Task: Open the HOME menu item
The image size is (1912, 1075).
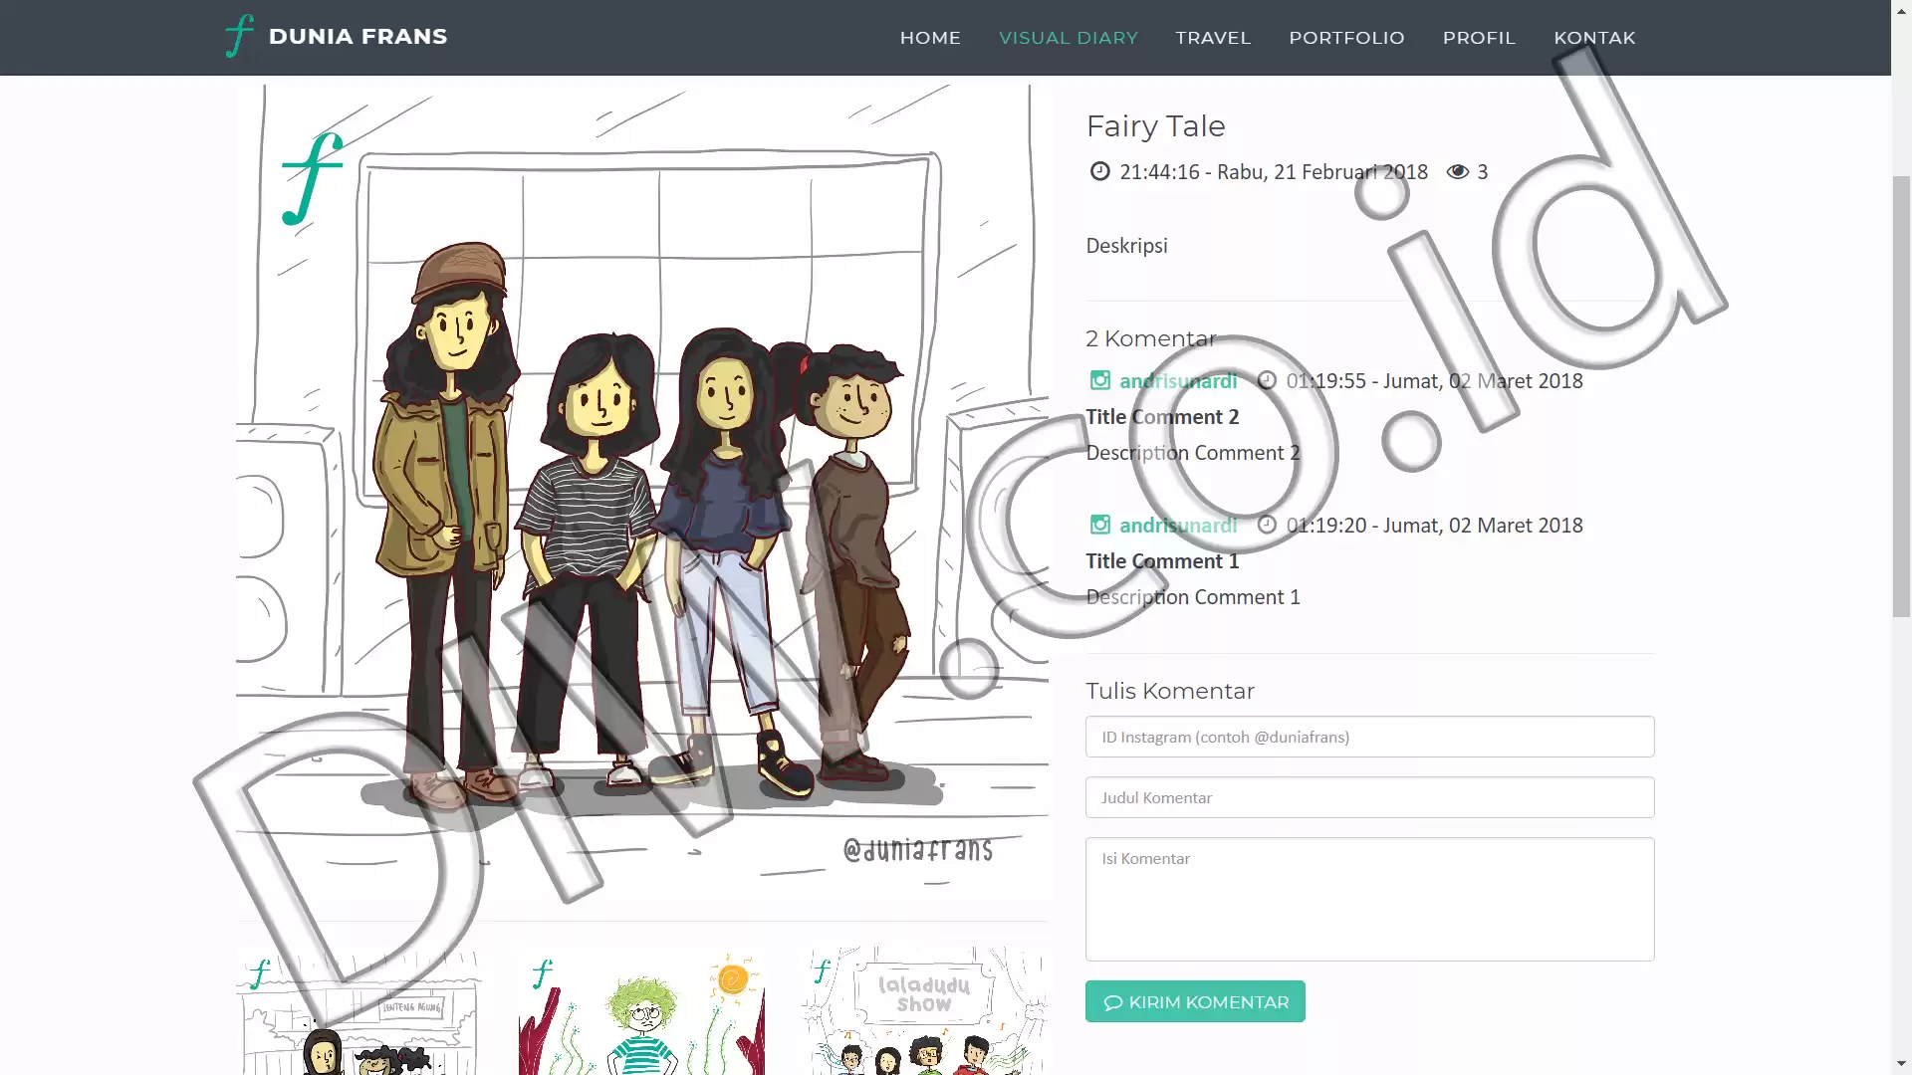Action: (x=930, y=38)
